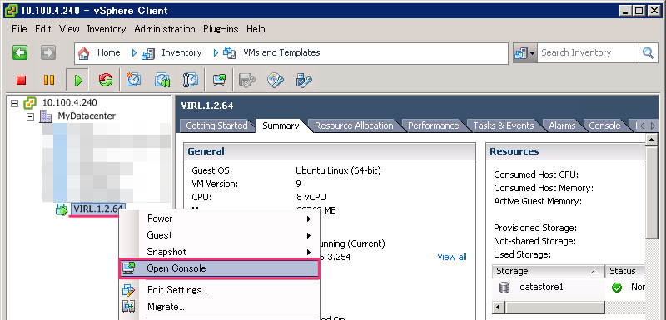The height and width of the screenshot is (320, 666).
Task: Switch to the Getting Started tab
Action: pos(216,126)
